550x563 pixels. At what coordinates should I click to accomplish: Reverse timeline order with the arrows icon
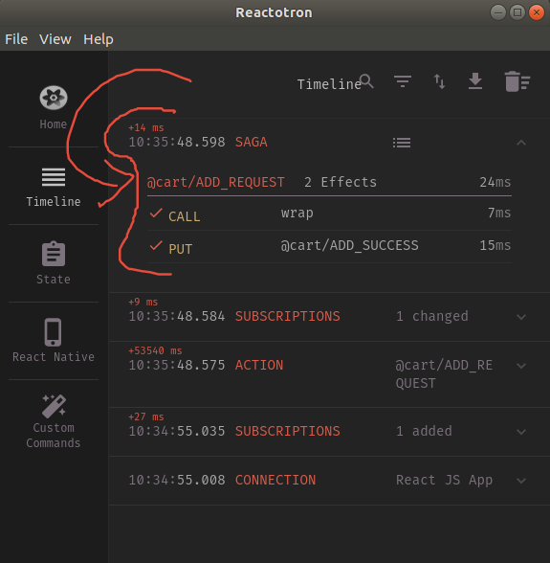pos(439,81)
